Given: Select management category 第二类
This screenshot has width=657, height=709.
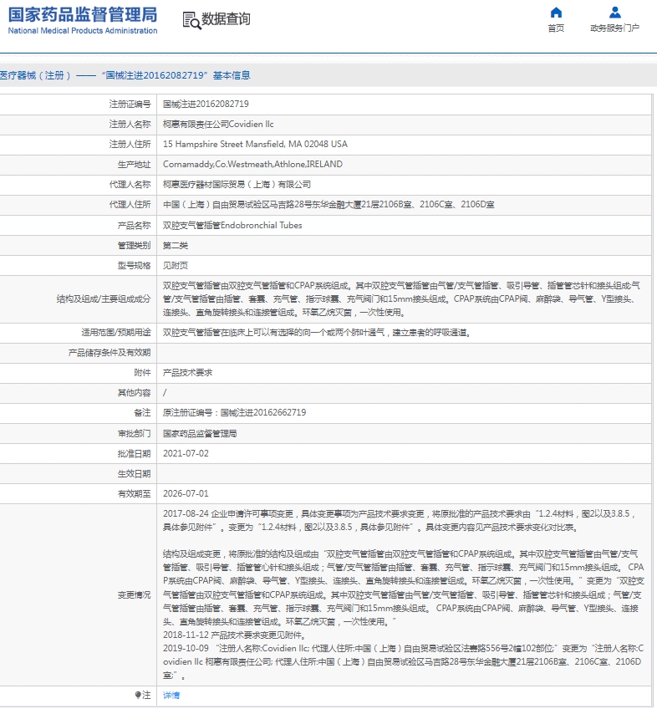Looking at the screenshot, I should [x=176, y=246].
